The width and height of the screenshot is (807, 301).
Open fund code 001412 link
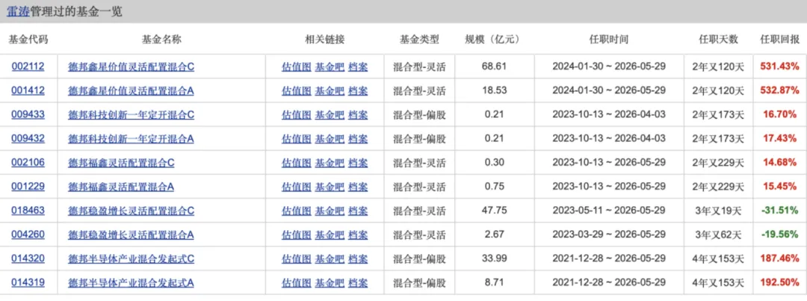[28, 90]
